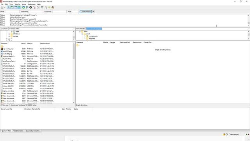Toggle the remote directory tree view
The width and height of the screenshot is (250, 141).
click(16, 7)
